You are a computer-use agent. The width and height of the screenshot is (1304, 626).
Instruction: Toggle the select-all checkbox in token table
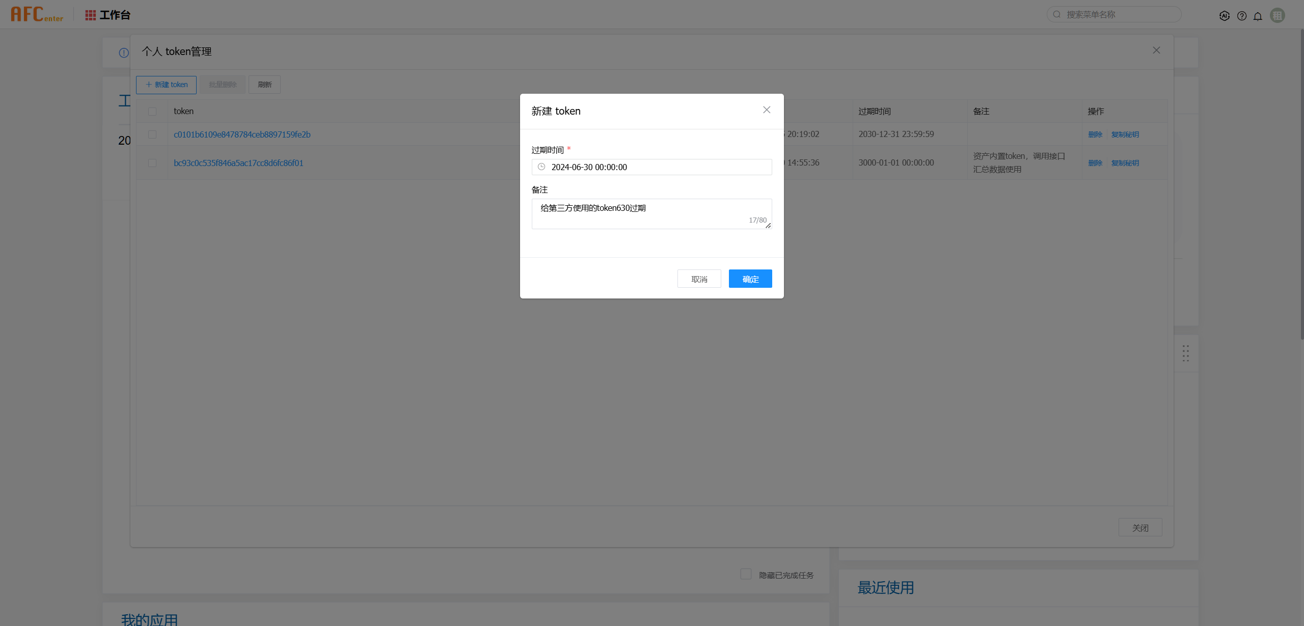click(153, 111)
